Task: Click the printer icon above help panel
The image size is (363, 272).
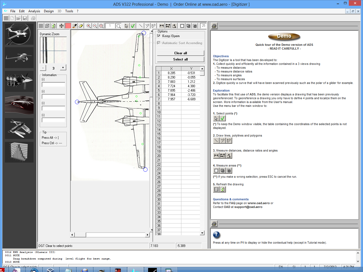Action: 214,224
